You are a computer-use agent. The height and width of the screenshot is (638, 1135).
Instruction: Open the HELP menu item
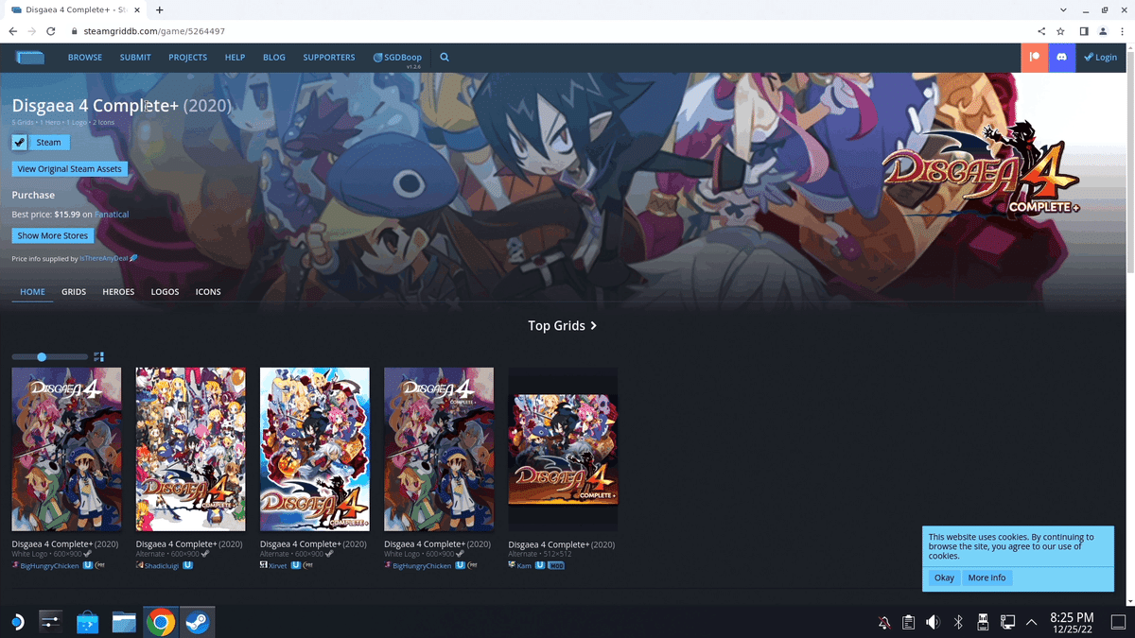pyautogui.click(x=235, y=58)
